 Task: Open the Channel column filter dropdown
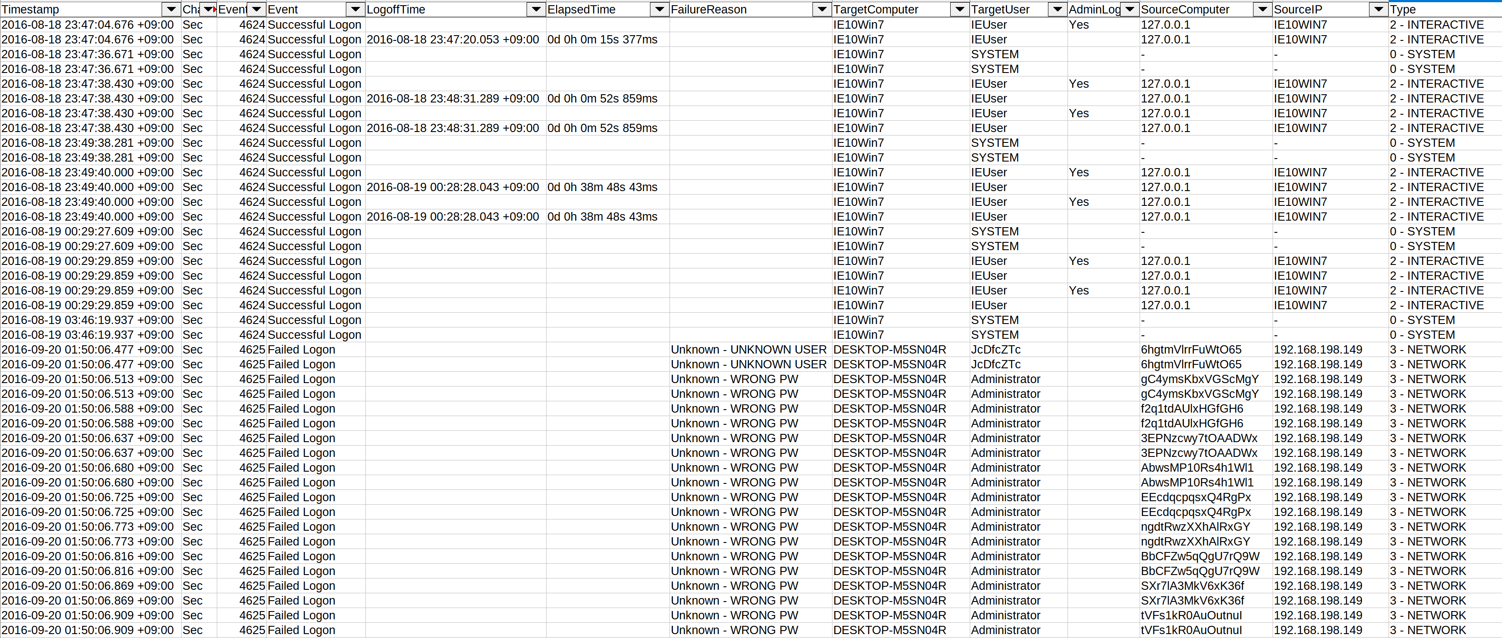(x=208, y=9)
